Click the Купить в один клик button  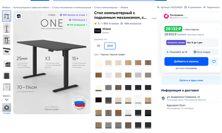click(x=191, y=80)
